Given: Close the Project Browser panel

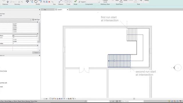Looking at the screenshot, I should [39, 56].
